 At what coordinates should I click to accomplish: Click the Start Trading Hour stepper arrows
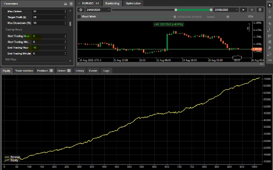click(65, 36)
